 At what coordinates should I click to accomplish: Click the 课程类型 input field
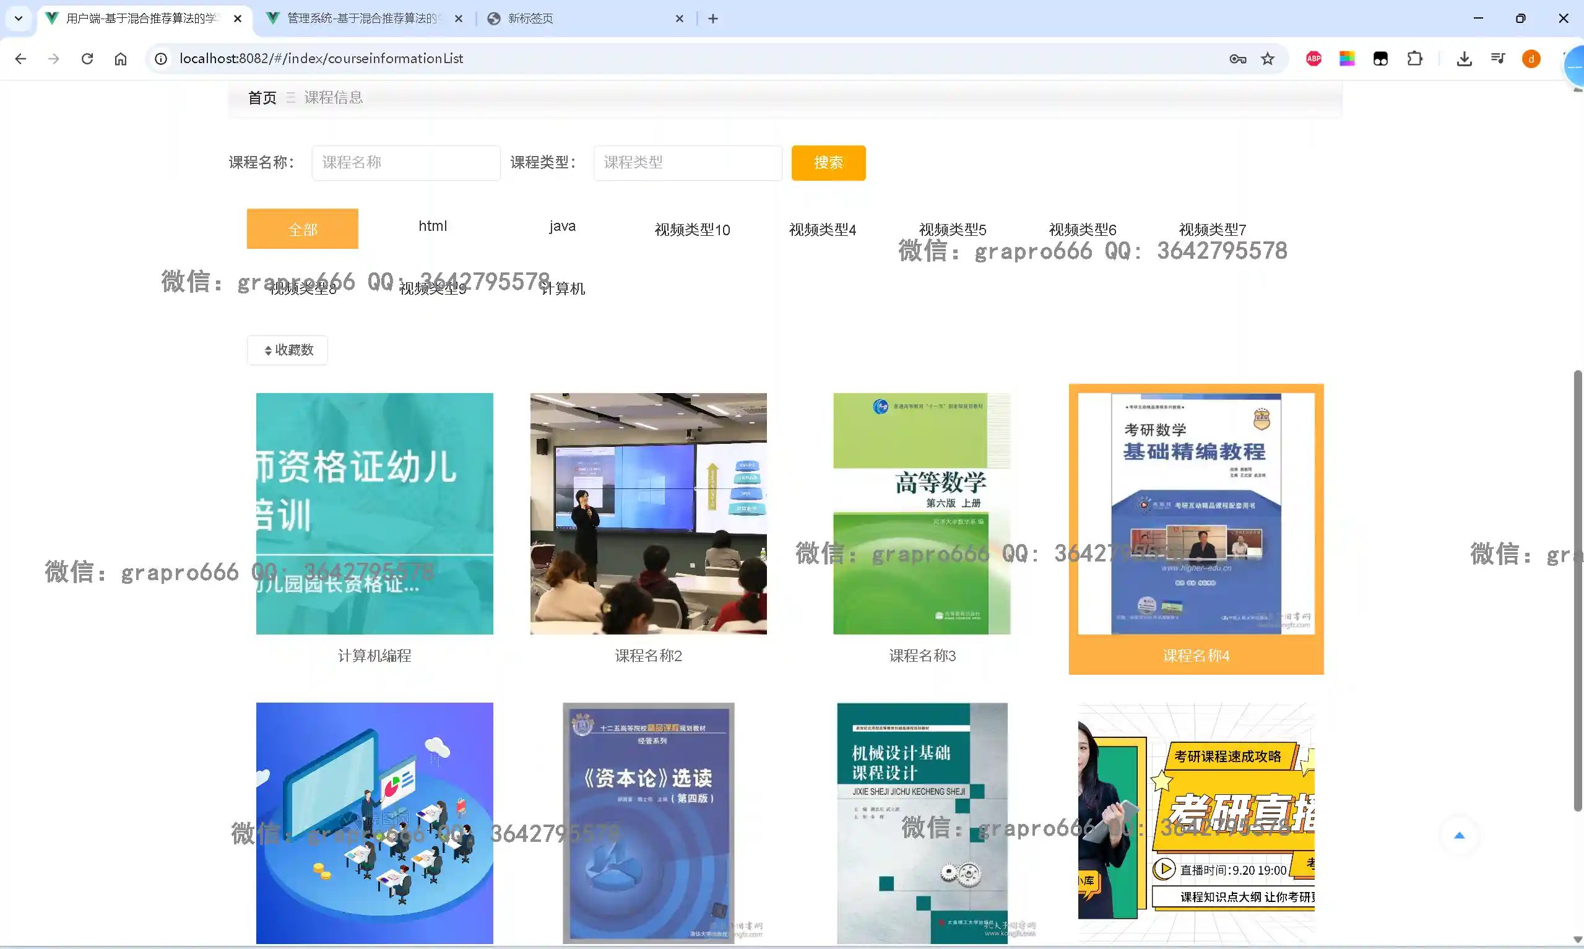[687, 163]
